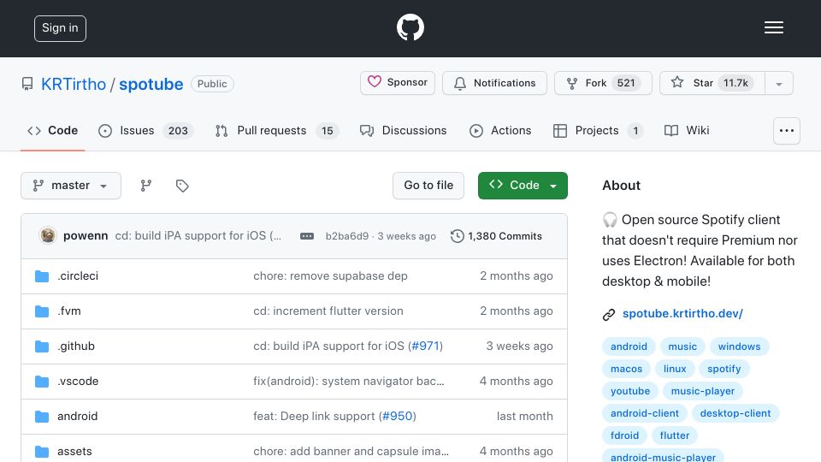Viewport: 821px width, 462px height.
Task: Open the three-dots overflow menu in nav
Action: click(787, 130)
